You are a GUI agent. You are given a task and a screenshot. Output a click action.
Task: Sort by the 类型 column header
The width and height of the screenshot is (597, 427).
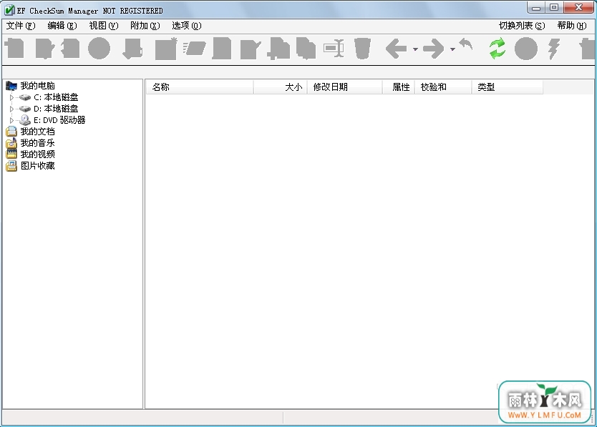508,87
